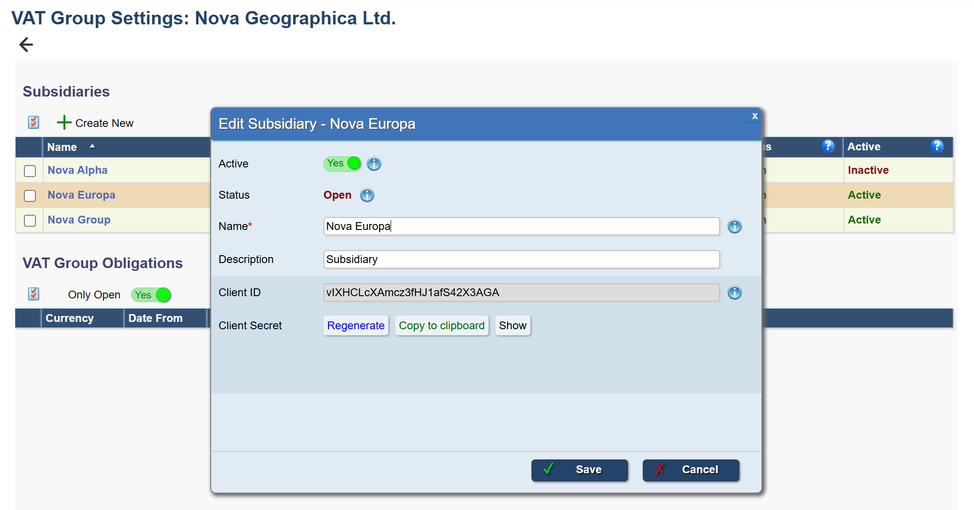Click the Regenerate client secret button
The width and height of the screenshot is (974, 510).
356,326
